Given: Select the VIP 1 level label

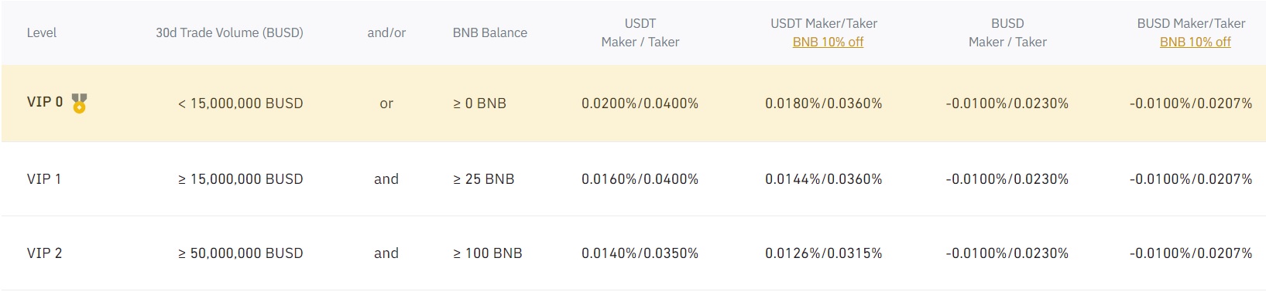Looking at the screenshot, I should (44, 179).
